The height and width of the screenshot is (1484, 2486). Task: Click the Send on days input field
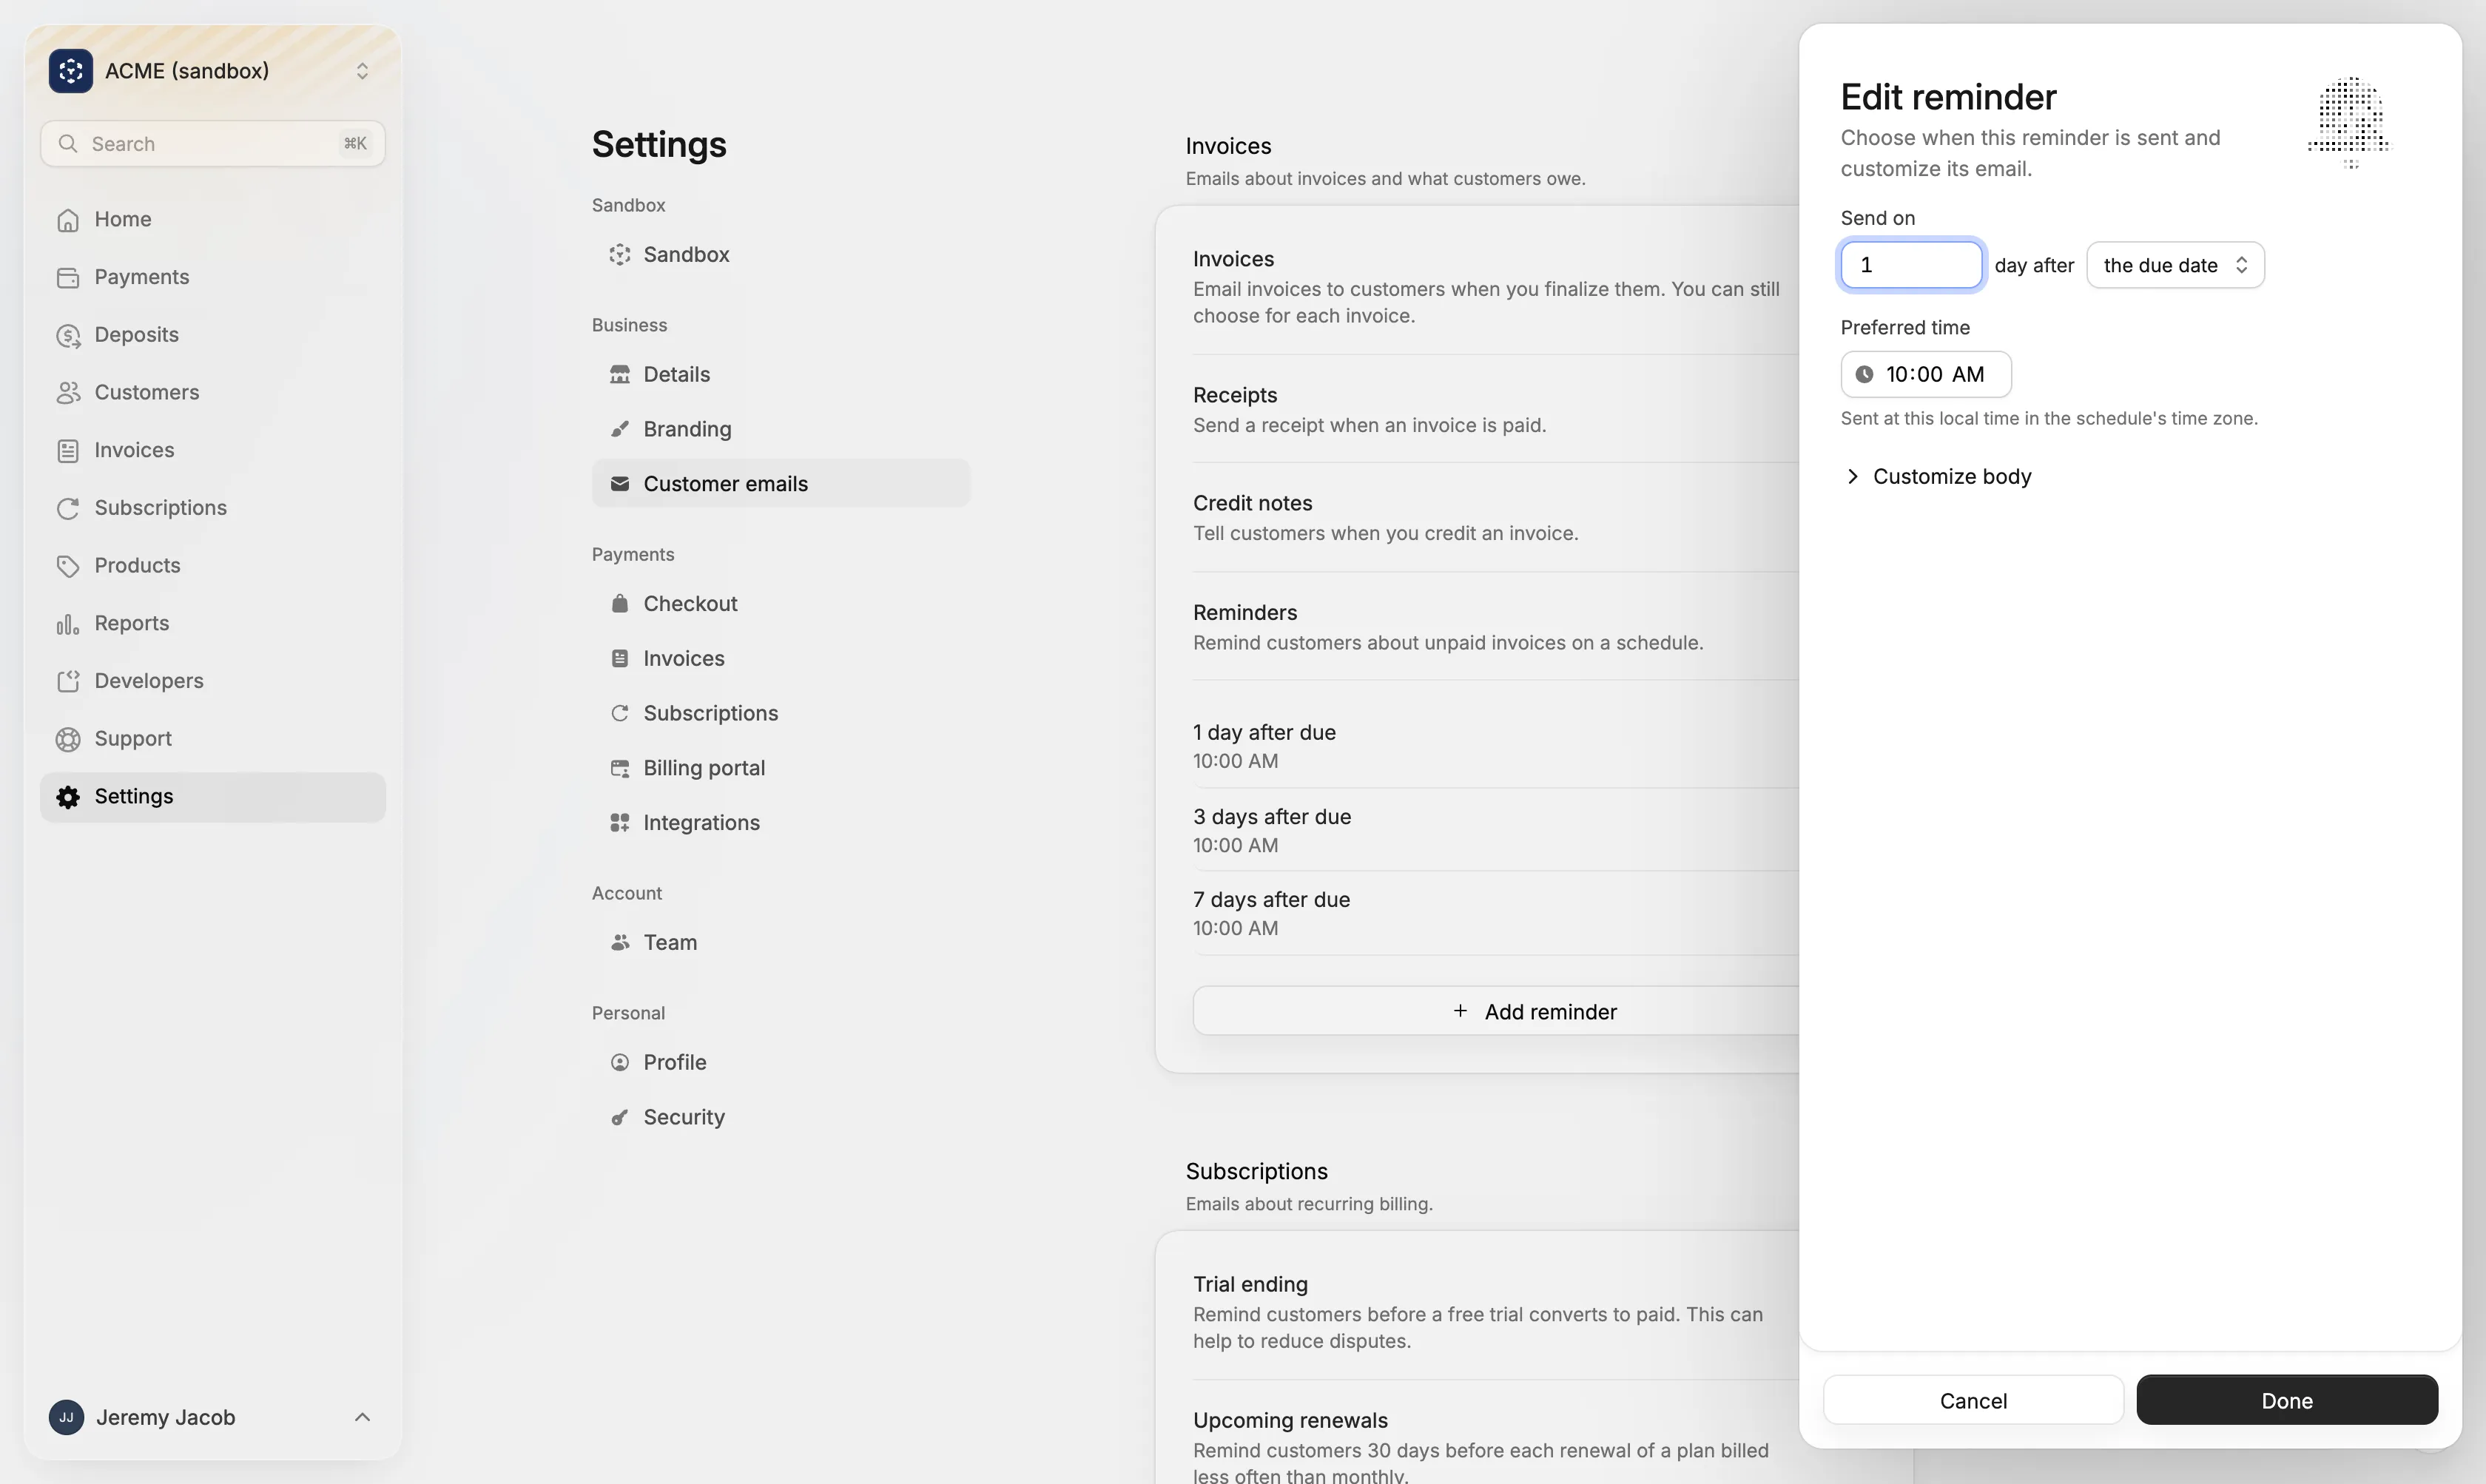pos(1910,265)
